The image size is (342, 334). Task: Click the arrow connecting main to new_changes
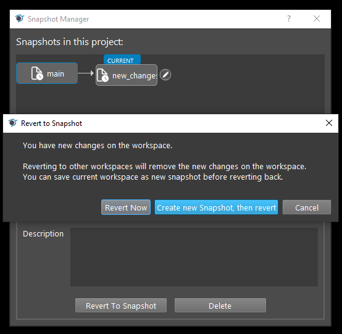click(x=86, y=73)
